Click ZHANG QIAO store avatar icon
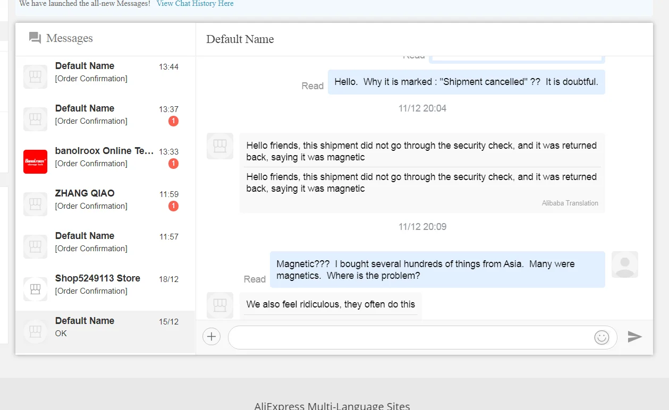Image resolution: width=669 pixels, height=410 pixels. pos(36,204)
